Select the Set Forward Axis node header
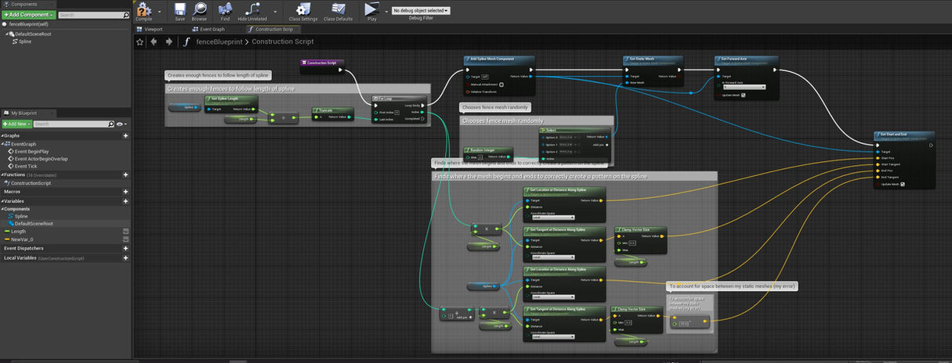952x363 pixels. tap(747, 59)
